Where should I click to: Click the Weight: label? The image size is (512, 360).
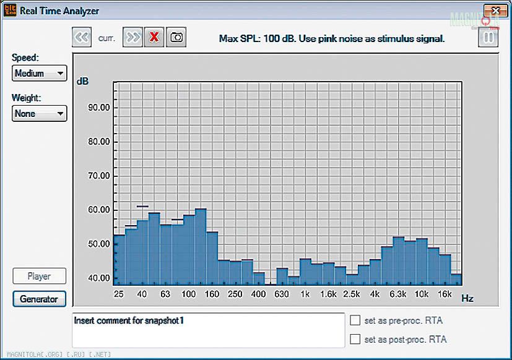[x=26, y=98]
